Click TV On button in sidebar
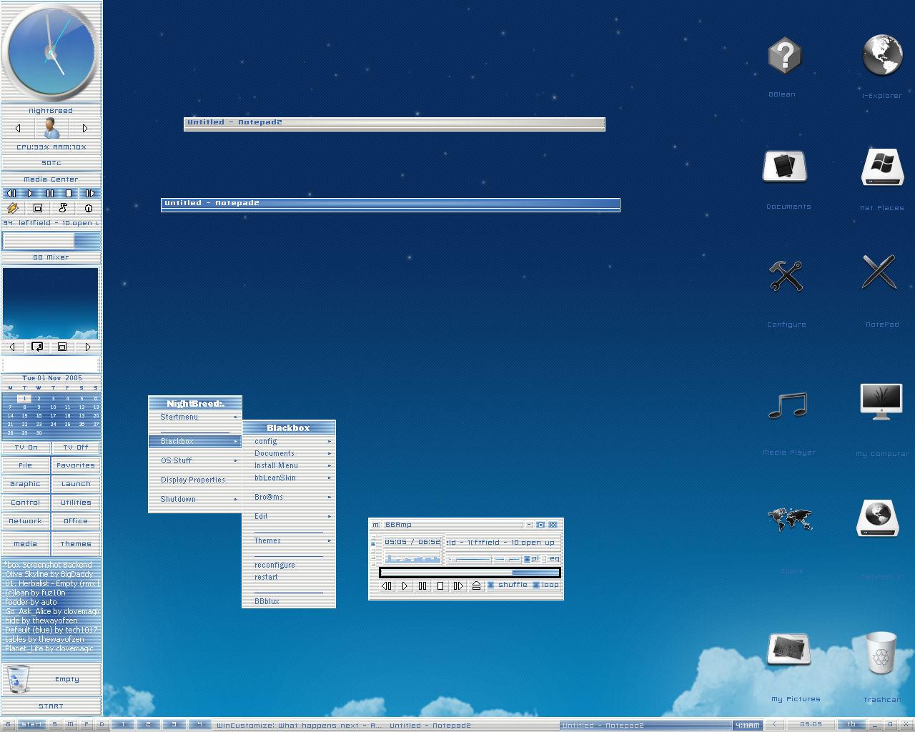The height and width of the screenshot is (732, 915). pyautogui.click(x=26, y=447)
